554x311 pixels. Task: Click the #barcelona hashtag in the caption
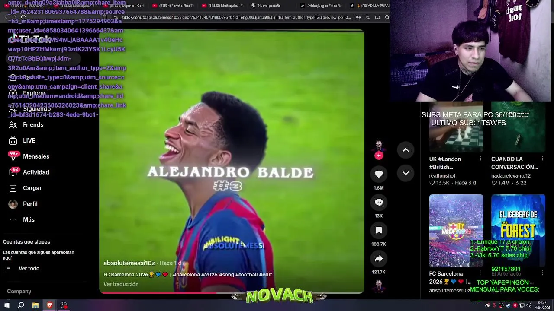[x=186, y=275]
